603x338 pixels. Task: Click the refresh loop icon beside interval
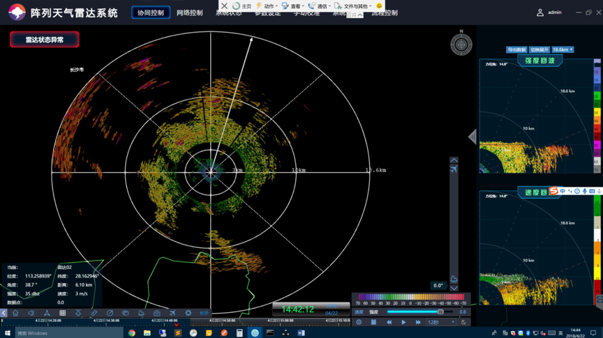(x=463, y=322)
